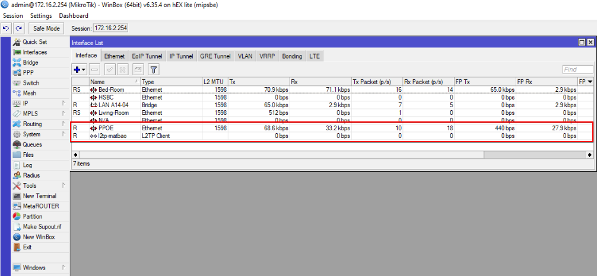Open the Radius sidebar entry

(31, 175)
